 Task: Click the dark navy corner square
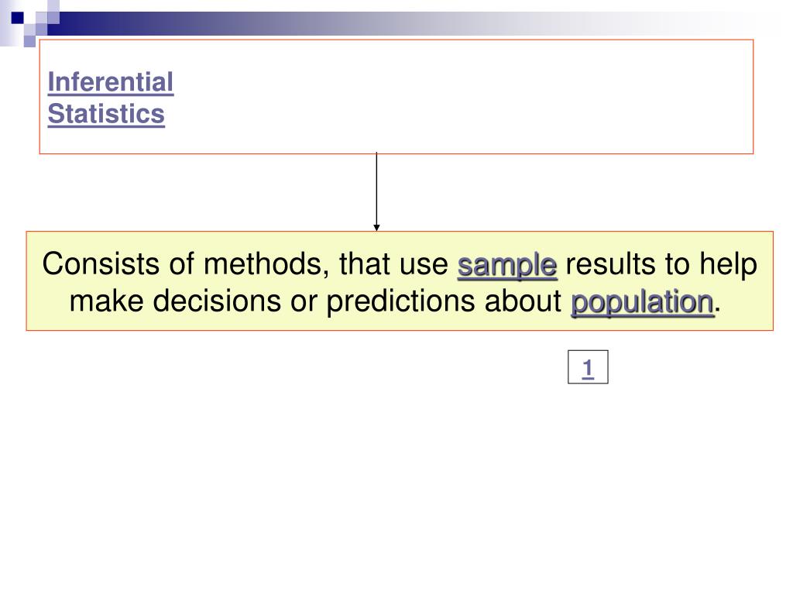17,18
